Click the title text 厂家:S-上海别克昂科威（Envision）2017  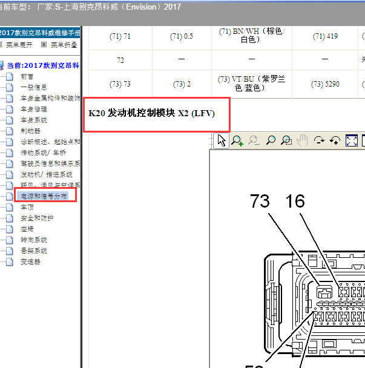pyautogui.click(x=109, y=7)
